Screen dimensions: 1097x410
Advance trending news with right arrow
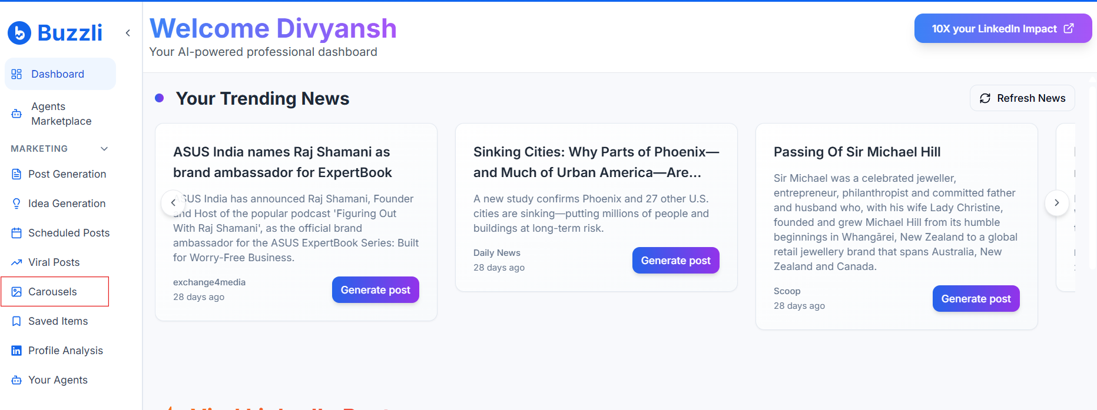click(1057, 202)
